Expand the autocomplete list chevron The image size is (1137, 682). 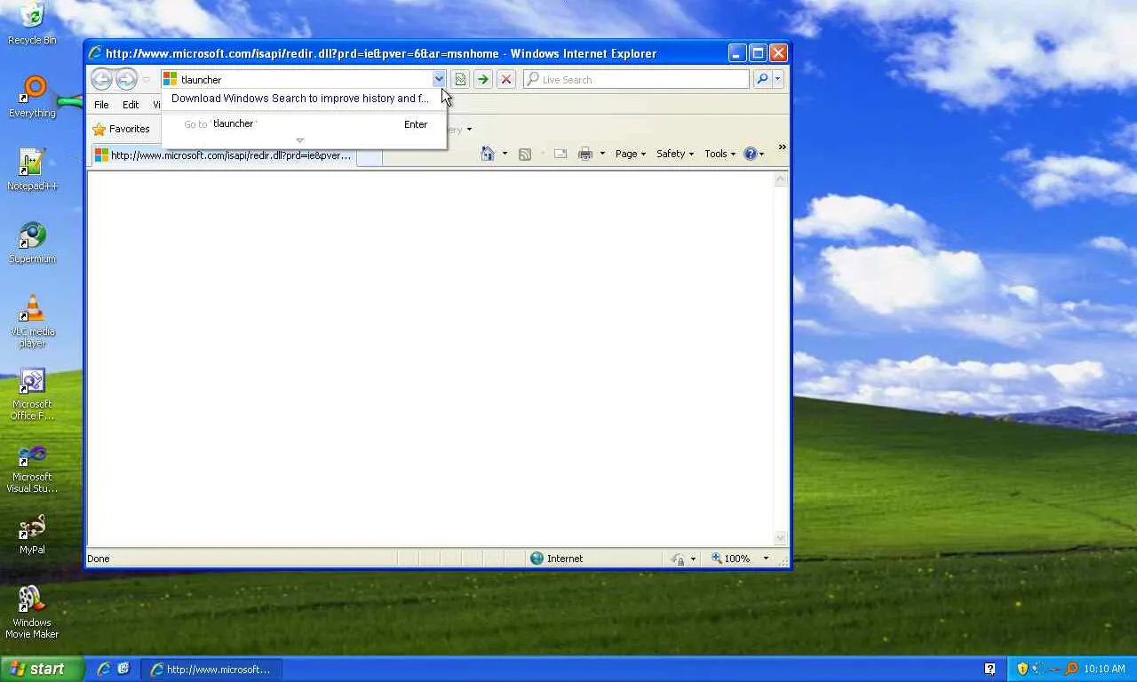pyautogui.click(x=300, y=140)
